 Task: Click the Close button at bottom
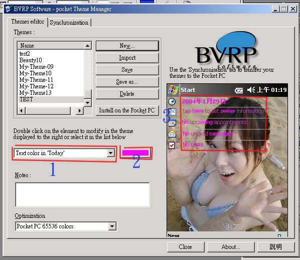pos(186,247)
